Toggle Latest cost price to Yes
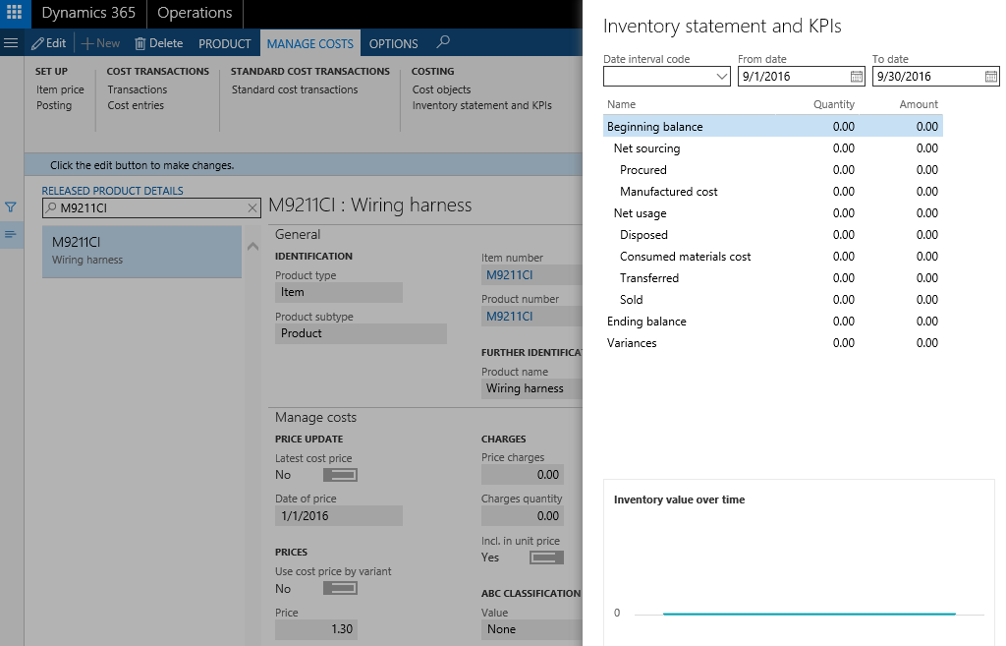Viewport: 1006px width, 646px height. click(340, 475)
